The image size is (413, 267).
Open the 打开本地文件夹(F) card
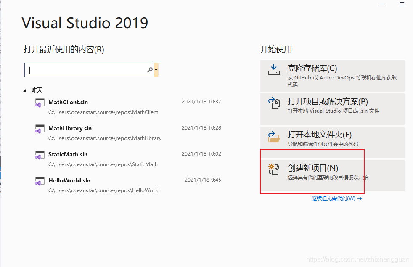click(332, 142)
